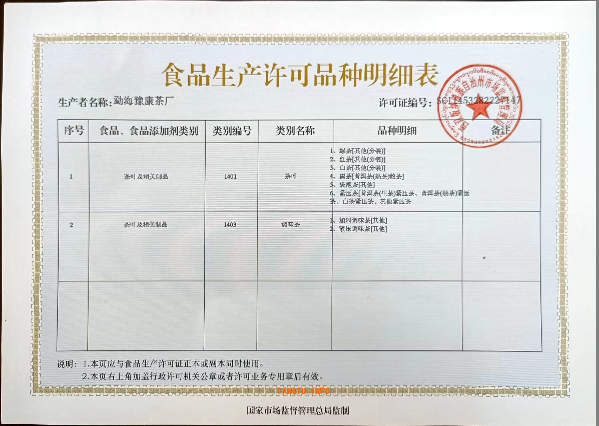
Task: Click producer name 勐海豫康茶厂
Action: (144, 101)
